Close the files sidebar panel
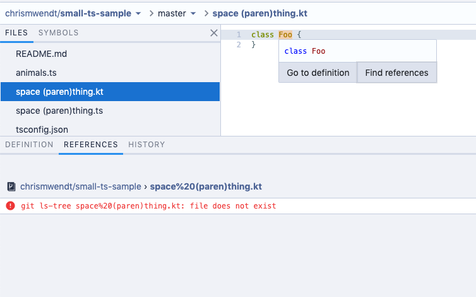This screenshot has height=297, width=476. (x=214, y=33)
